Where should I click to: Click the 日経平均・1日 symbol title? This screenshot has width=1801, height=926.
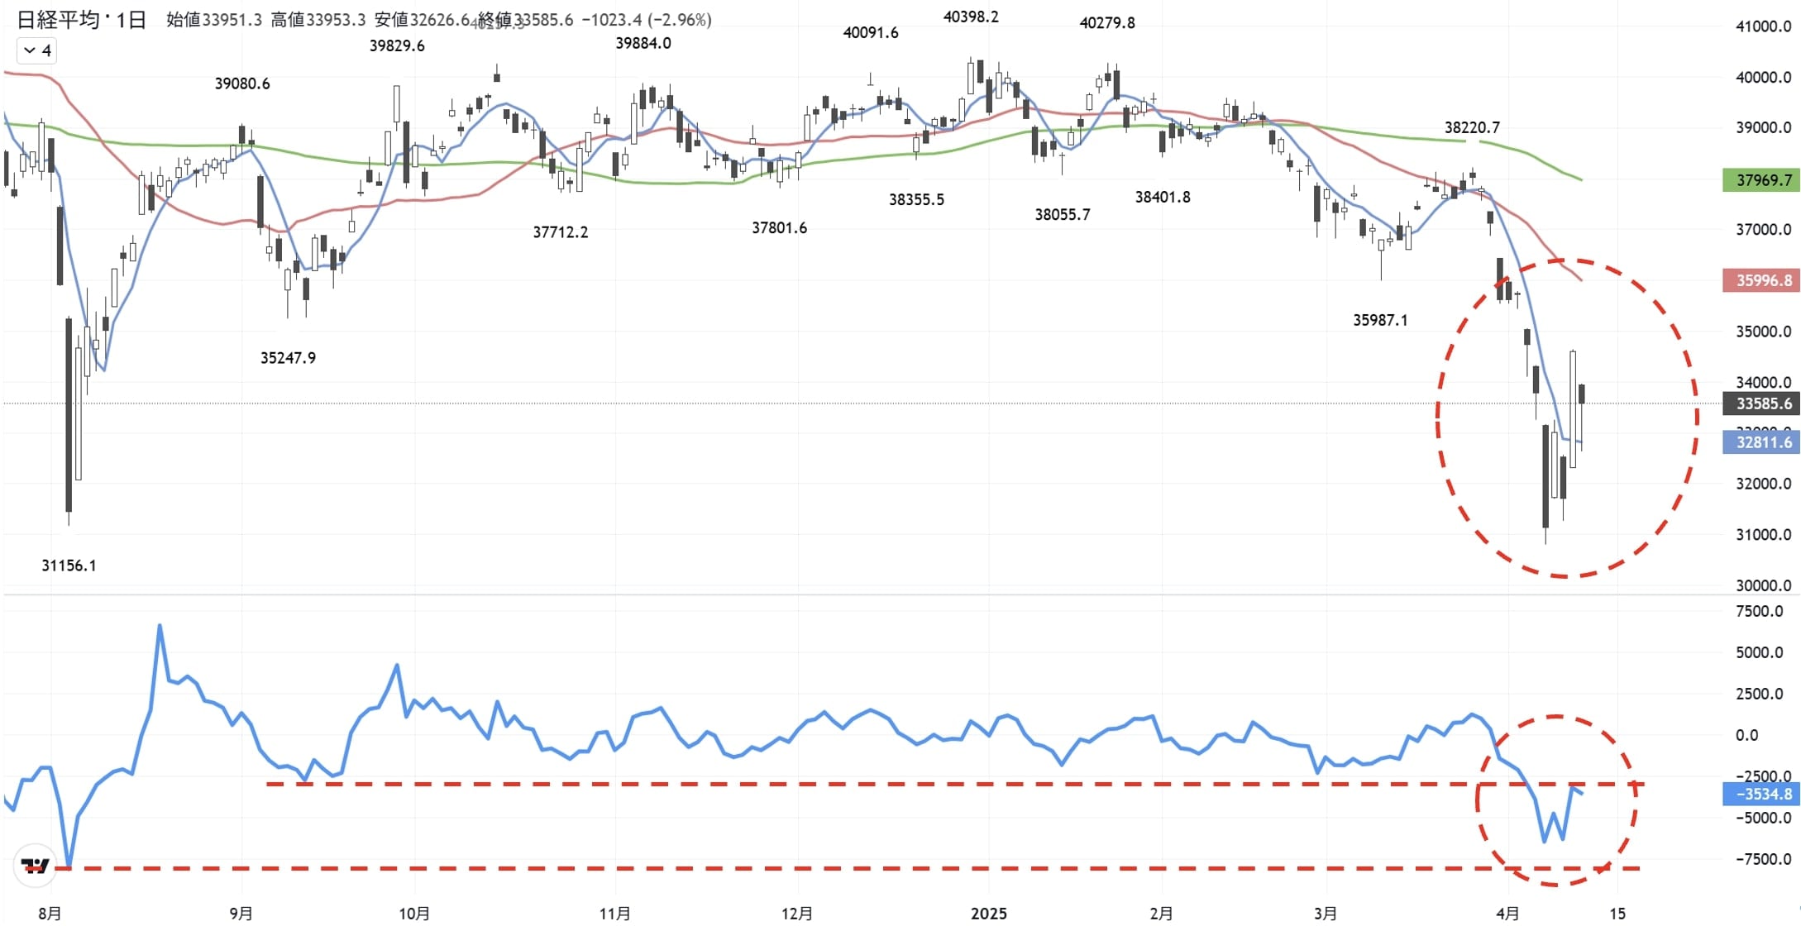point(82,20)
